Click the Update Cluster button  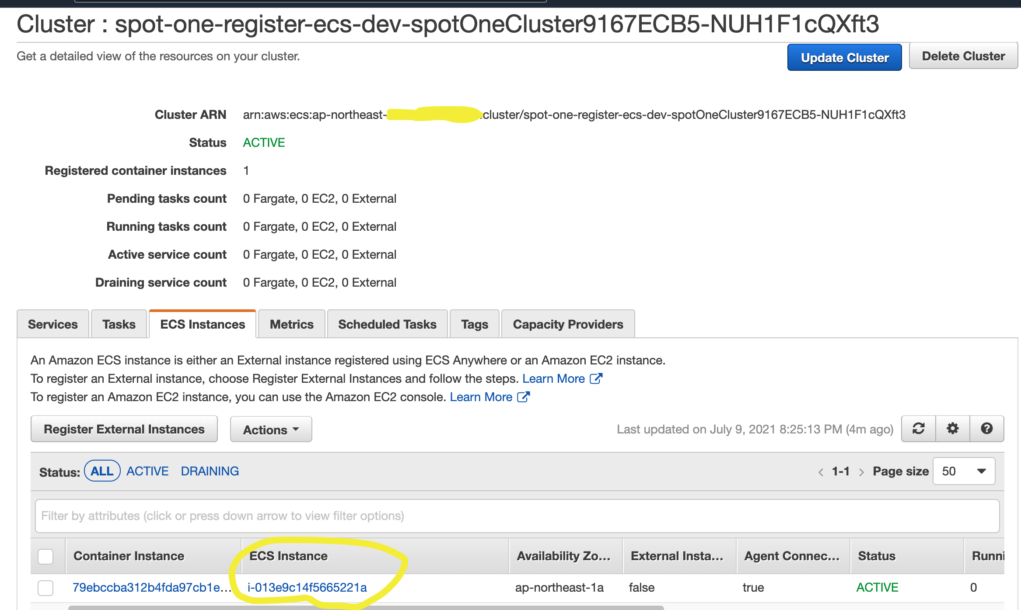(844, 57)
